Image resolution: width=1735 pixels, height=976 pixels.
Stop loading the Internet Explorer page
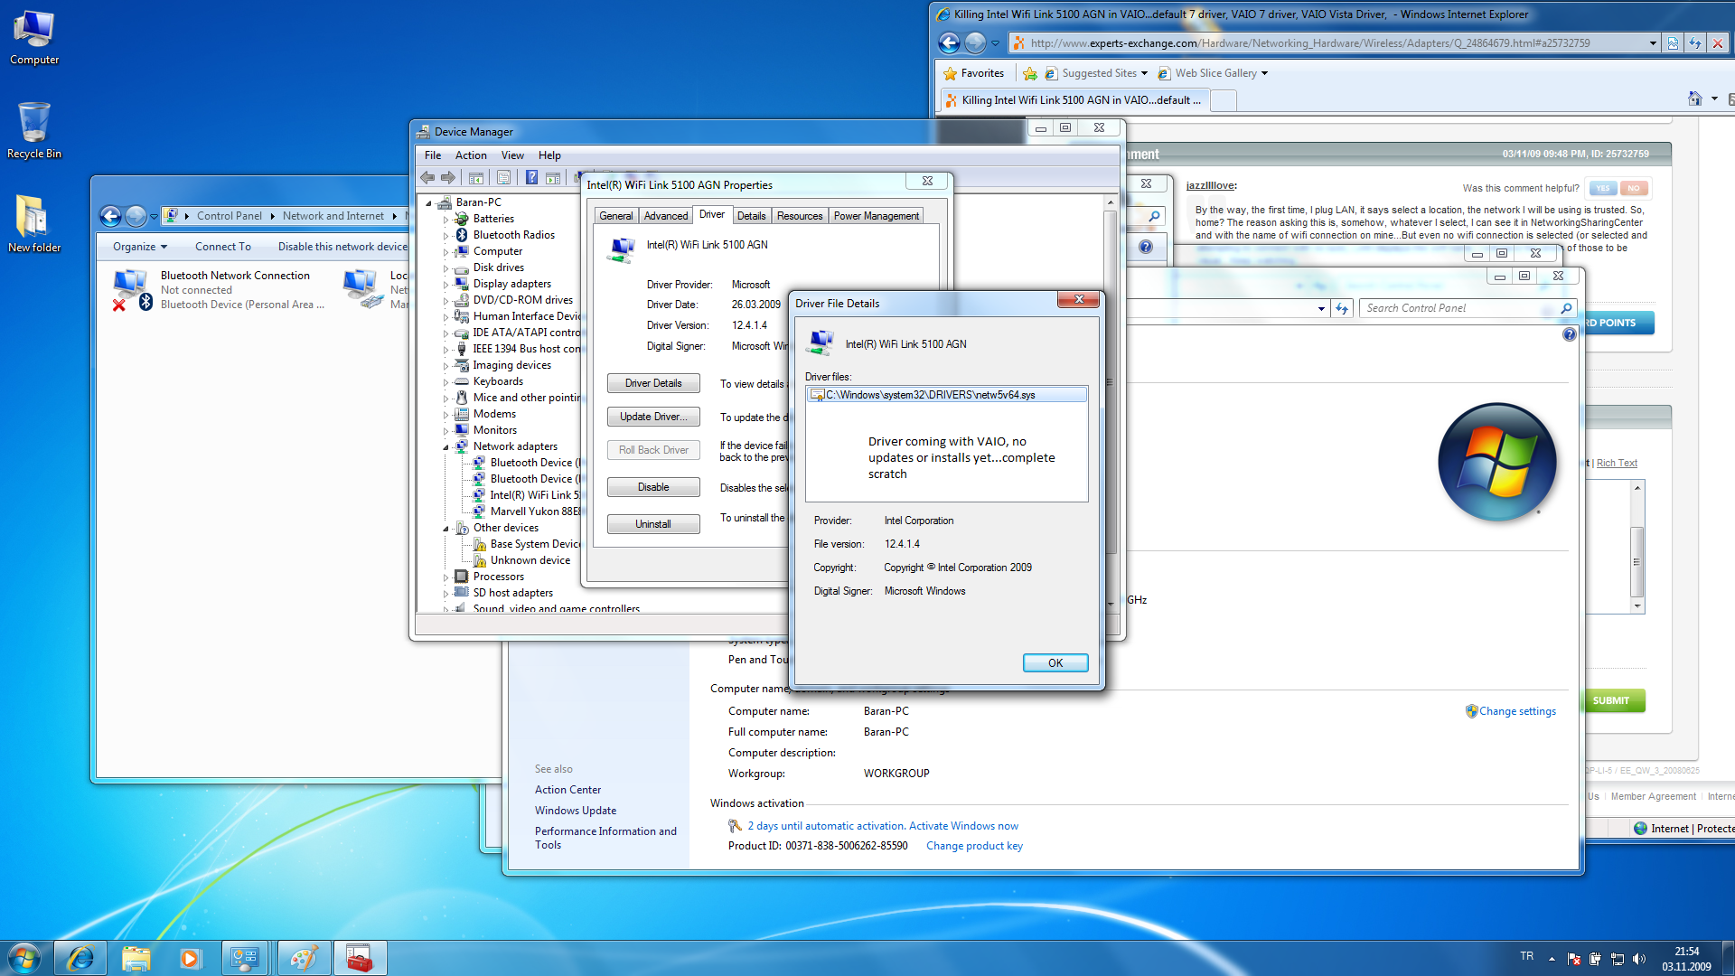[x=1718, y=42]
